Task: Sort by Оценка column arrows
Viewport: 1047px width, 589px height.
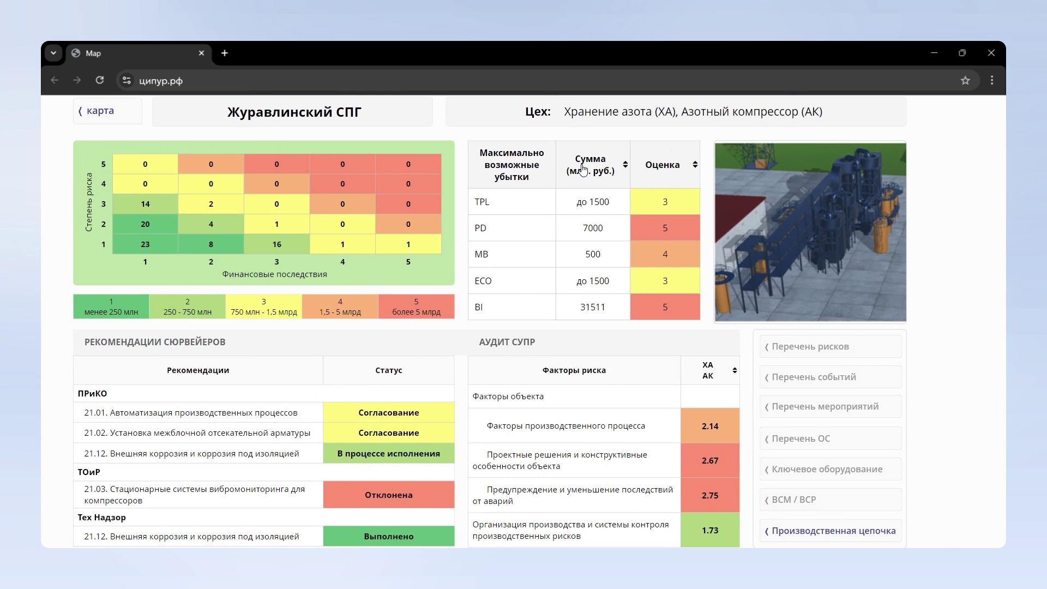Action: [695, 165]
